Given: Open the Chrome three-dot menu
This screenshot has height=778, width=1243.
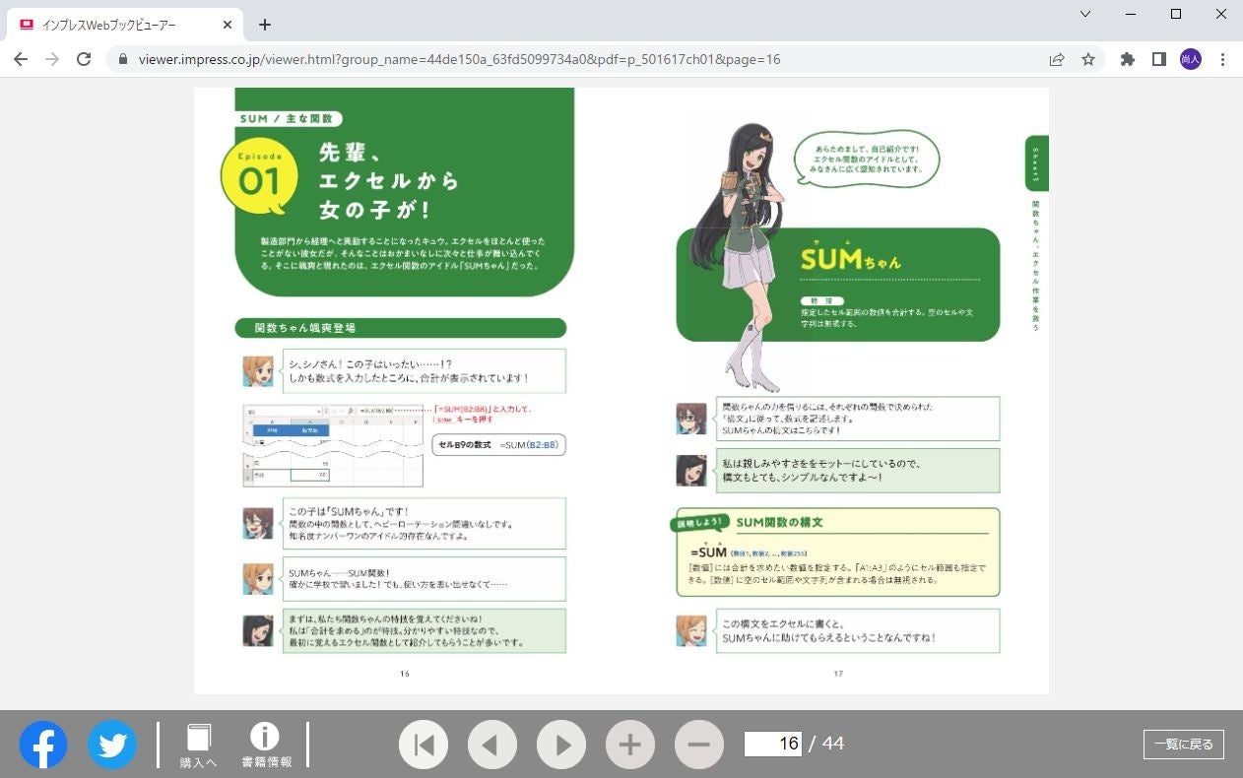Looking at the screenshot, I should pyautogui.click(x=1222, y=59).
